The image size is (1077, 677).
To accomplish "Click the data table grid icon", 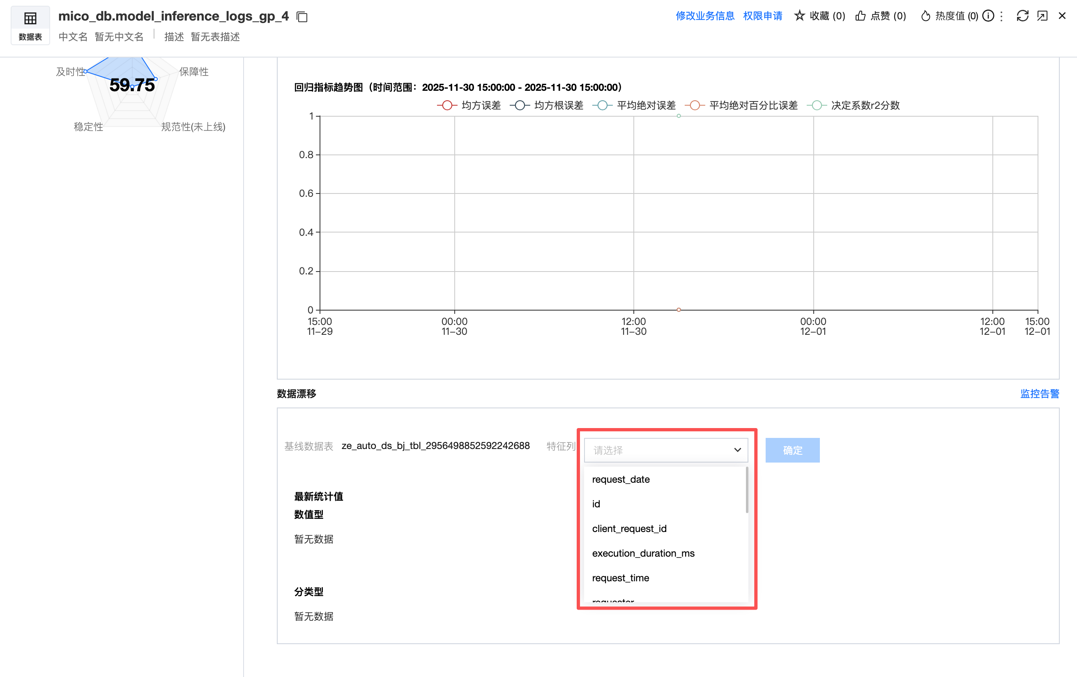I will [x=30, y=19].
